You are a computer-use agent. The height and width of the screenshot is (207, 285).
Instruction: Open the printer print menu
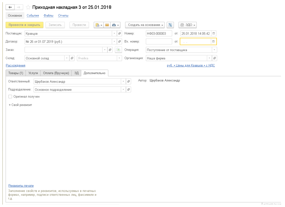115,25
